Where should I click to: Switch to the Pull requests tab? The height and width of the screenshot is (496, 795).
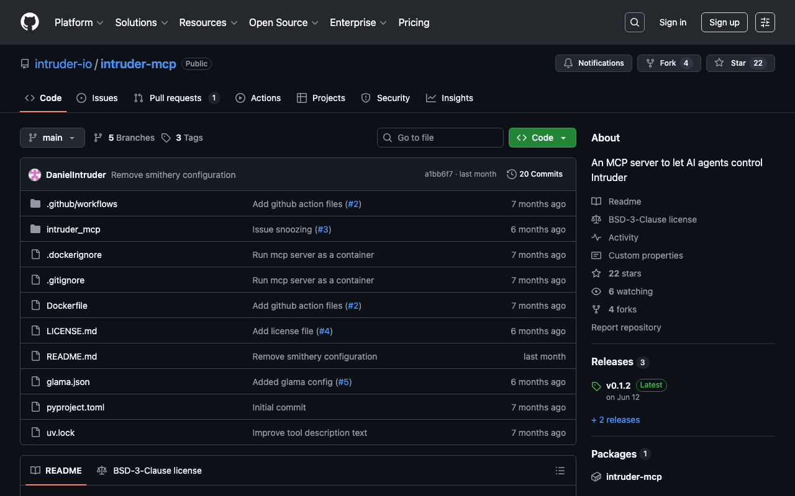click(176, 98)
